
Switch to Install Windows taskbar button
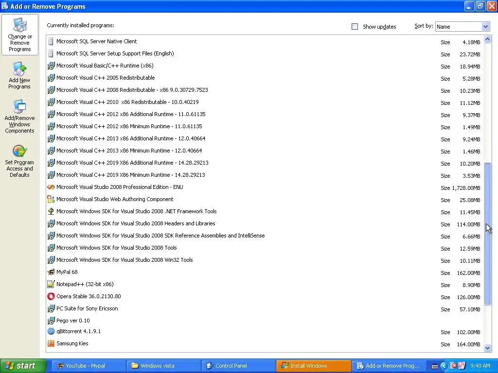314,366
